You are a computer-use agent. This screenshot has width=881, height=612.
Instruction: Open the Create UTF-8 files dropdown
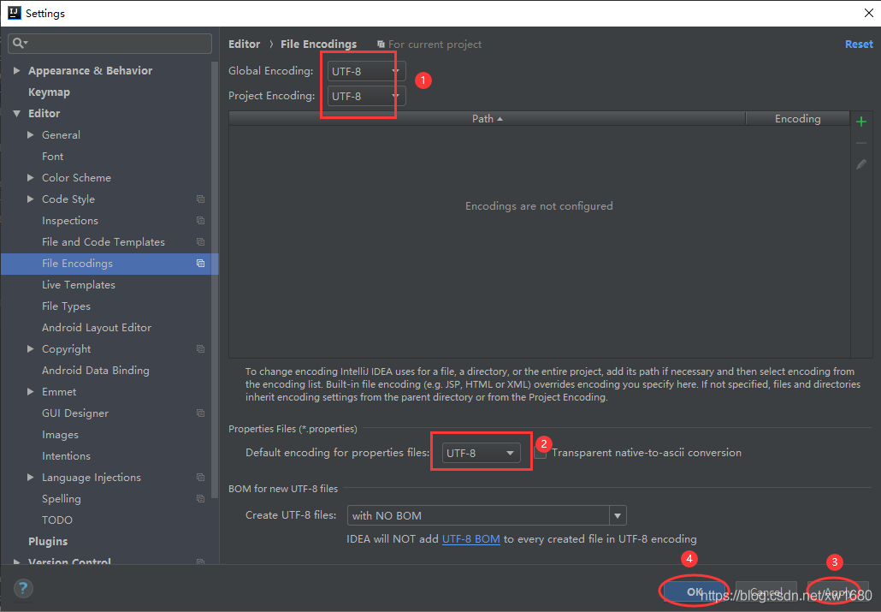487,515
